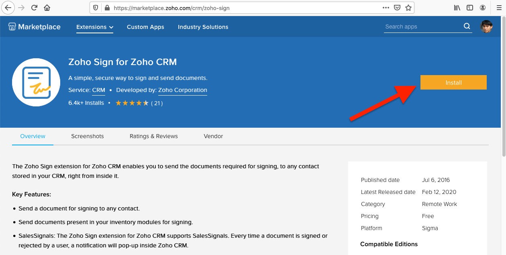The image size is (506, 255).
Task: Show site security padlock info
Action: click(x=106, y=8)
